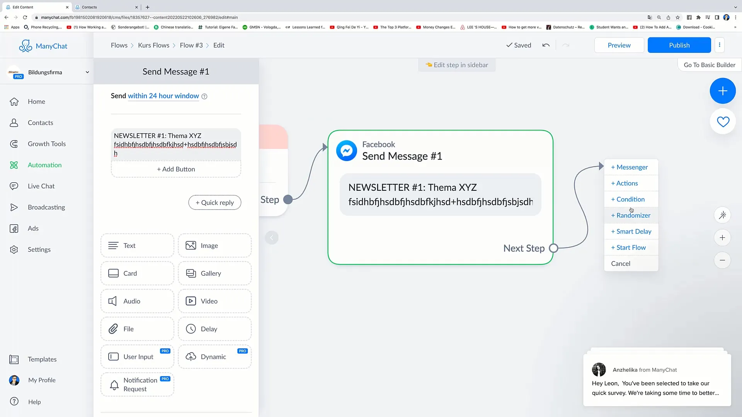The height and width of the screenshot is (417, 742).
Task: Click the Go To Basic Builder toggle
Action: tap(710, 64)
